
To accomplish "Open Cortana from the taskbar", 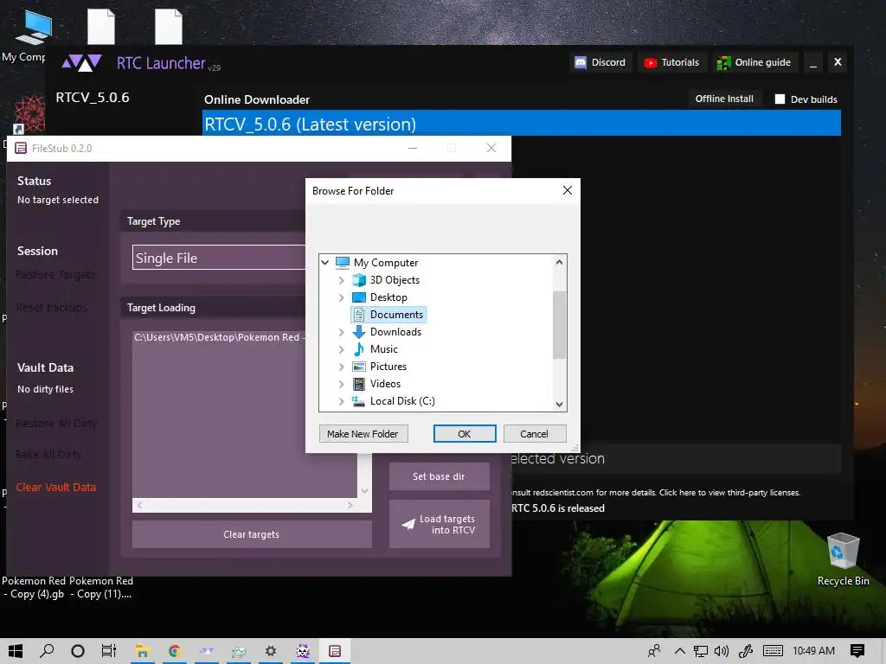I will (78, 651).
